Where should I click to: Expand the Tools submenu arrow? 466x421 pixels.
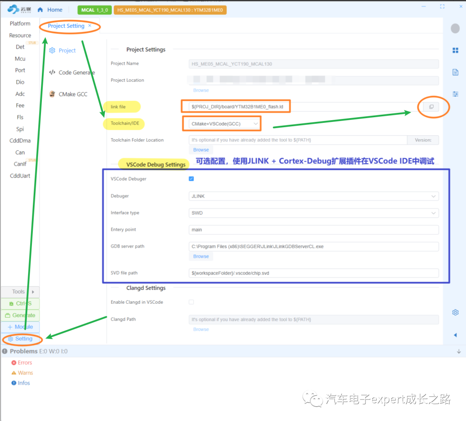(x=33, y=292)
